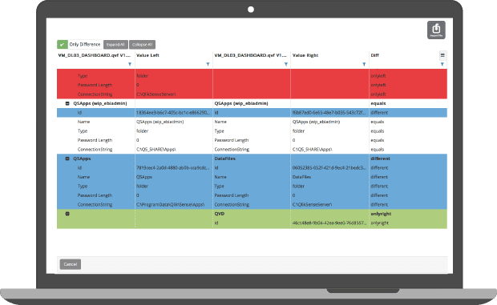Collapse the QSApps (wip_ebiadmin) row
This screenshot has height=305, width=497.
[67, 103]
